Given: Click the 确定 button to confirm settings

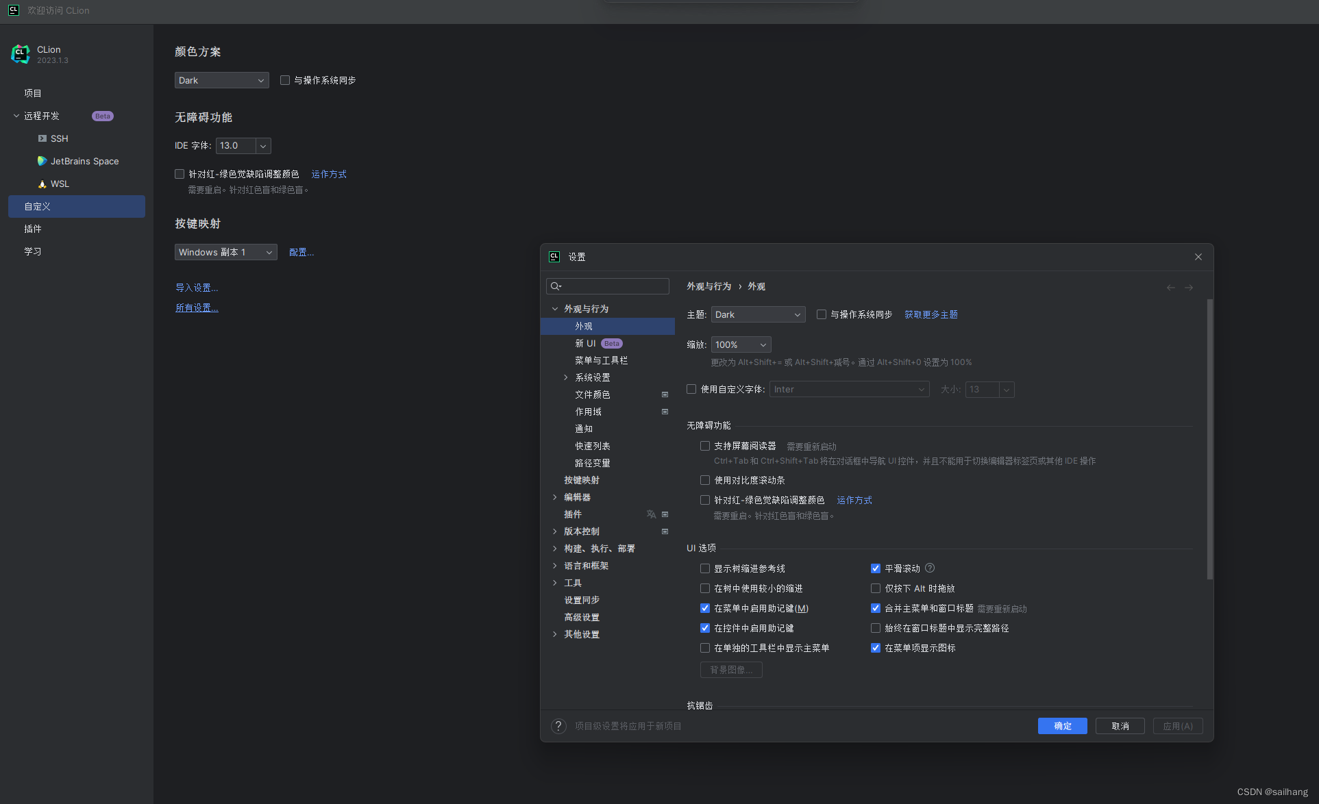Looking at the screenshot, I should click(x=1062, y=726).
